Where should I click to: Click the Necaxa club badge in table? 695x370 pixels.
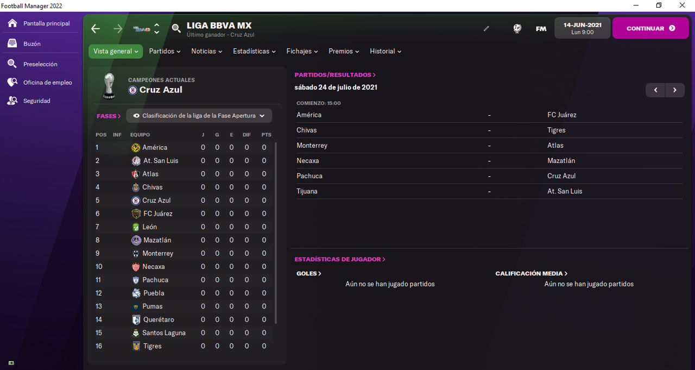tap(136, 267)
